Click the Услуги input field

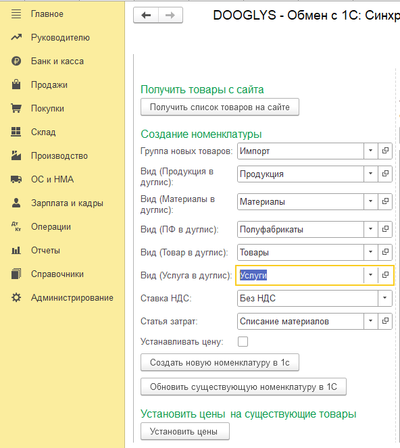[300, 275]
